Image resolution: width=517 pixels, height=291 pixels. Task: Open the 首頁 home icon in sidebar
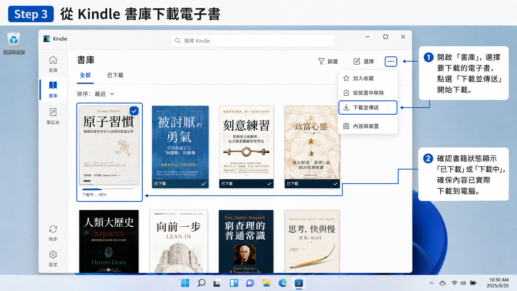tap(53, 60)
